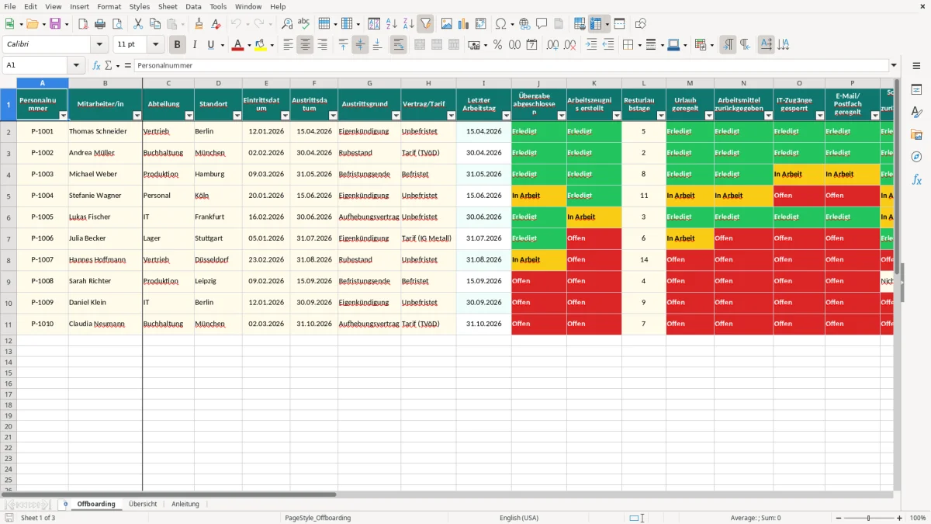
Task: Click the horizontal sheet scrollbar
Action: [x=169, y=494]
